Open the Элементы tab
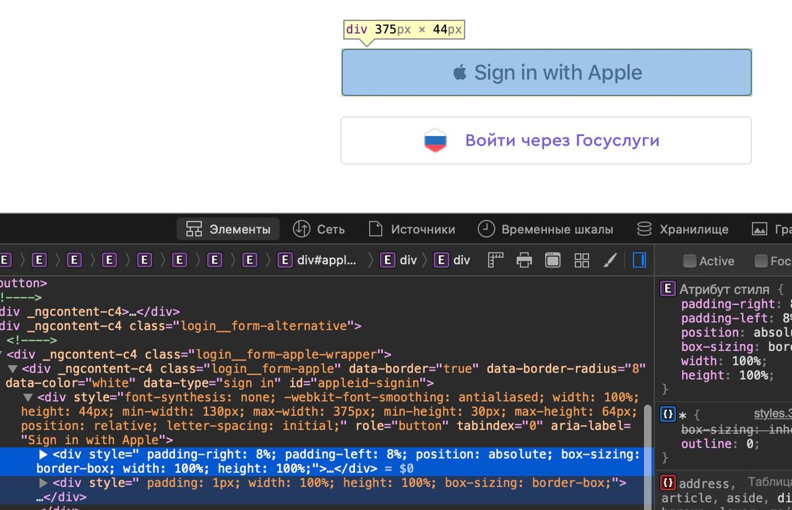Screen dimensions: 792x510 pyautogui.click(x=228, y=229)
